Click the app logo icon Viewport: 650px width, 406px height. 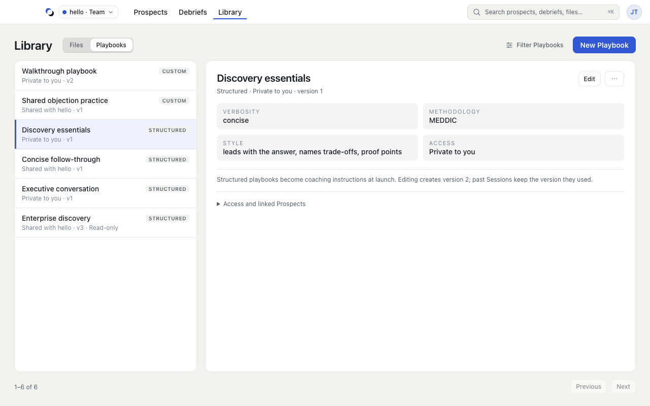50,12
